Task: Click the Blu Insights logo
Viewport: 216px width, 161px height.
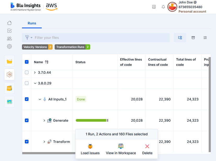Action: [x=26, y=7]
